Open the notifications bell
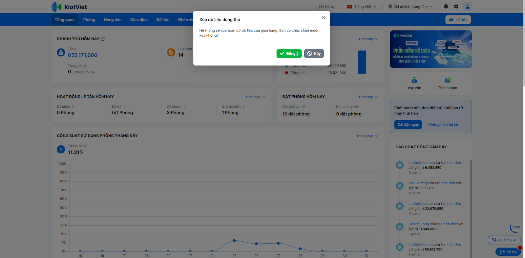This screenshot has height=258, width=525. point(446,7)
